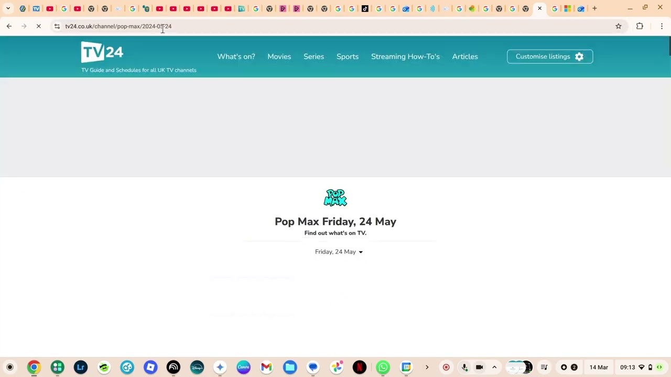Click the Pop Max Friday, 24 May heading

335,221
